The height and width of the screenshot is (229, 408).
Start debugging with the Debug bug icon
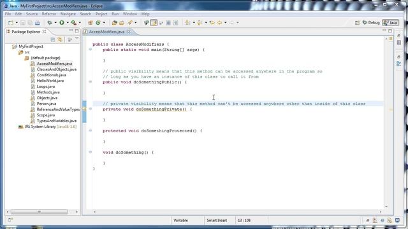pos(50,23)
